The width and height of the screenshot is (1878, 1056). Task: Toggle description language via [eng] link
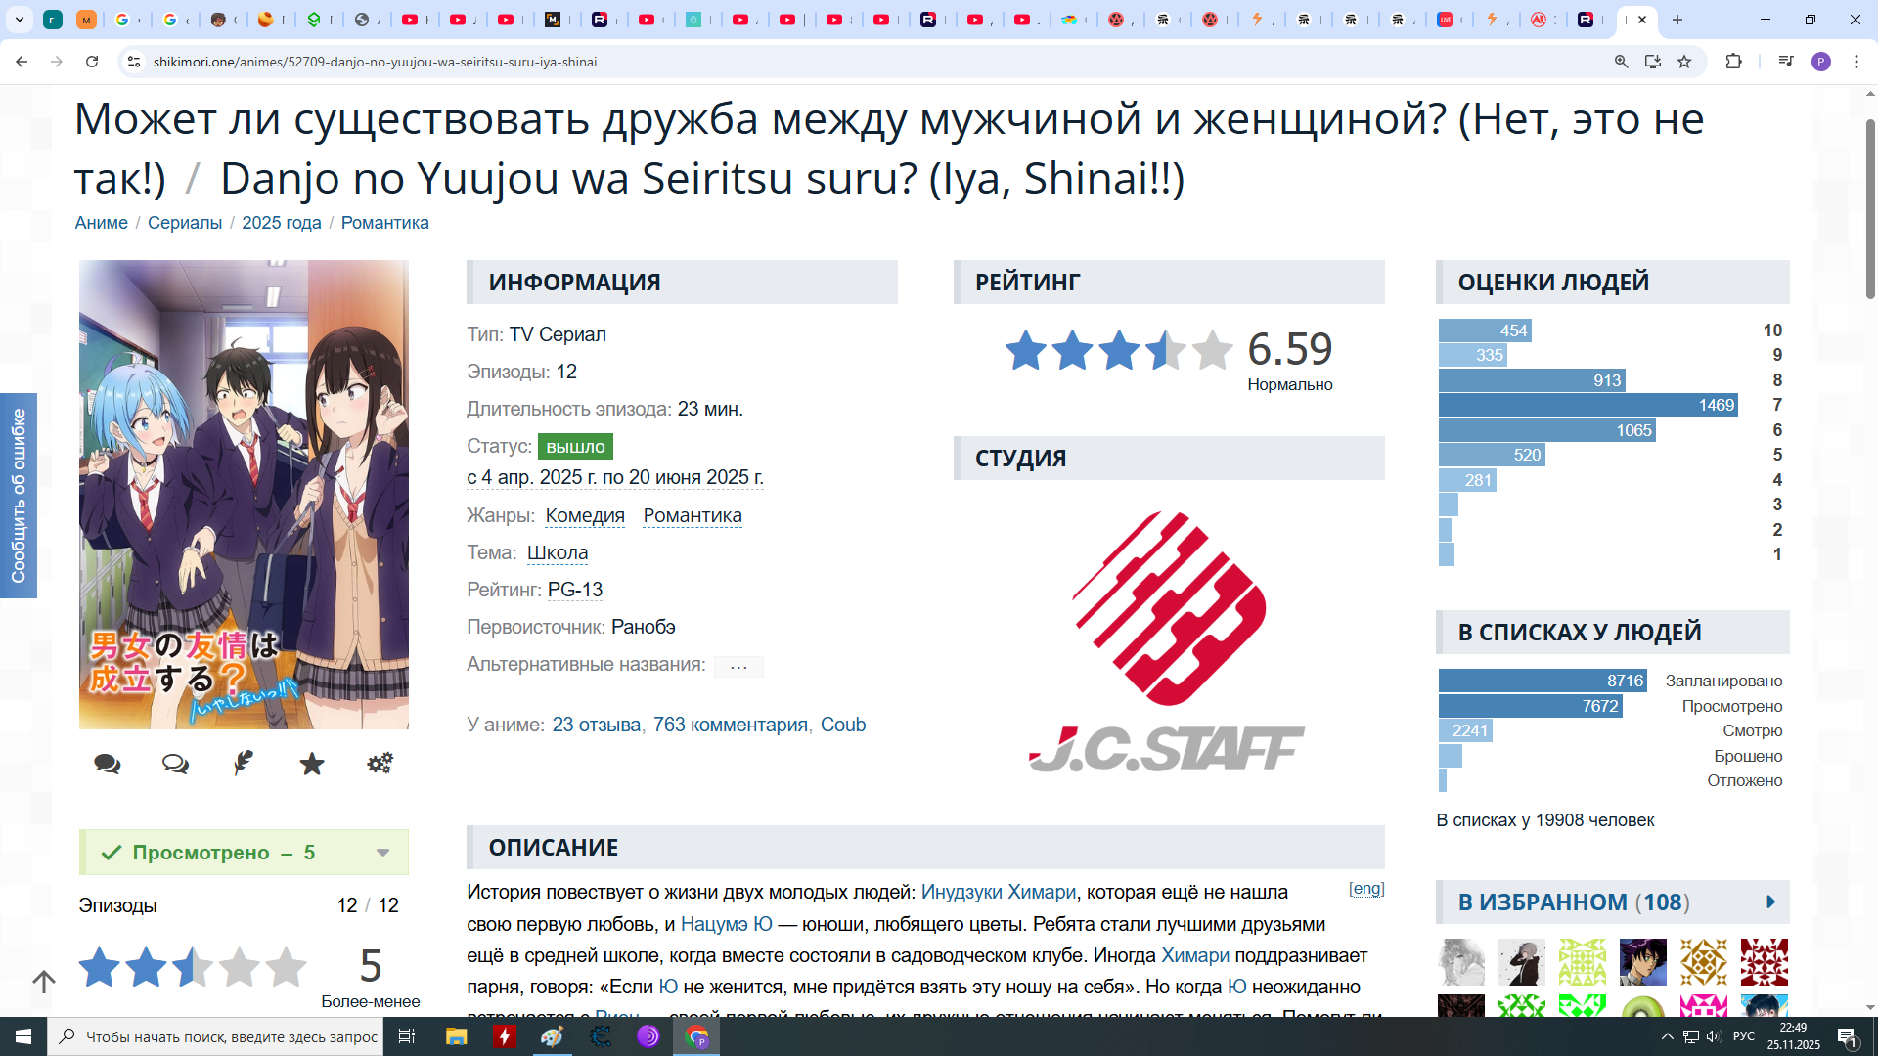click(x=1366, y=888)
